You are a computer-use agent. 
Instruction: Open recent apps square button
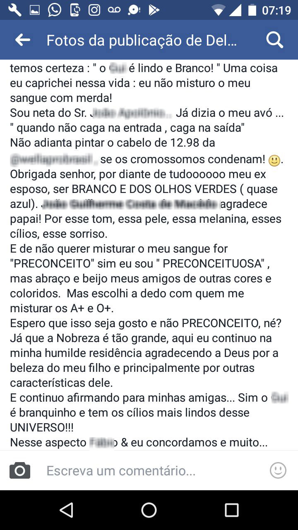point(232,510)
